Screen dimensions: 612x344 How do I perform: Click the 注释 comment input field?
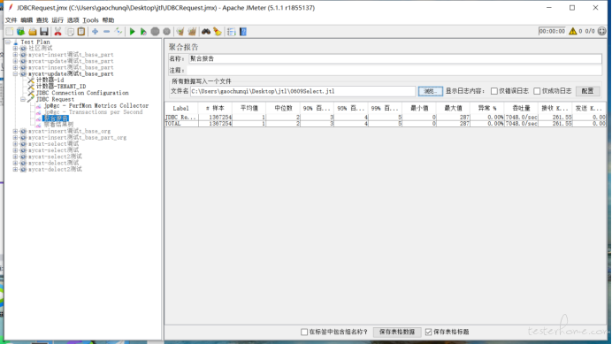point(395,70)
